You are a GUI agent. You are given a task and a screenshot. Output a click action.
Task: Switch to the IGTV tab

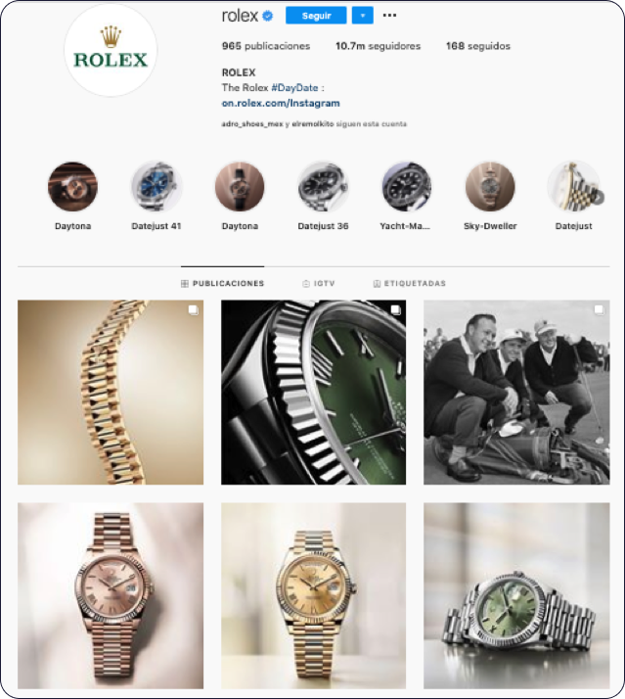[x=319, y=284]
